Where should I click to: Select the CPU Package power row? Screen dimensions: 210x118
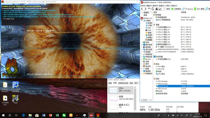tap(181, 81)
